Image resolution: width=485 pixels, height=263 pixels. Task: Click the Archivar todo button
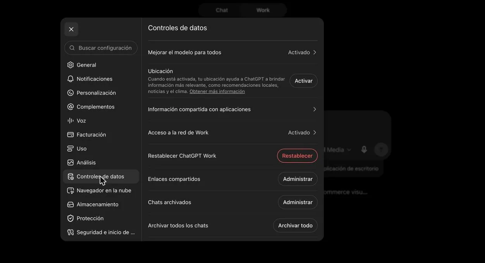pyautogui.click(x=295, y=225)
